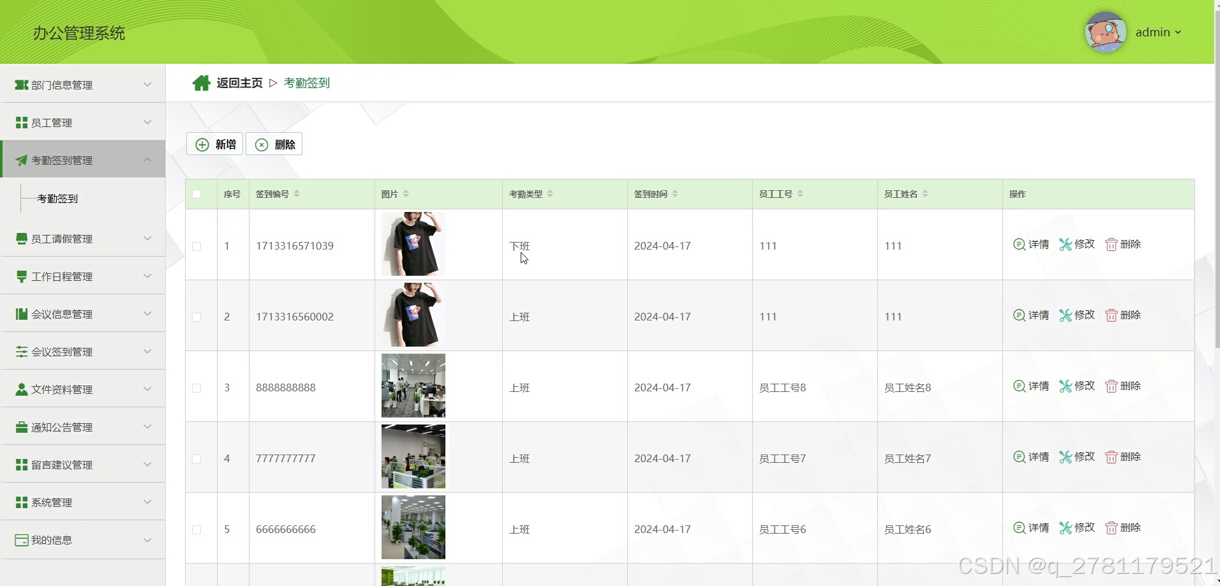Expand 工作日程管理 with its chevron

coord(147,276)
